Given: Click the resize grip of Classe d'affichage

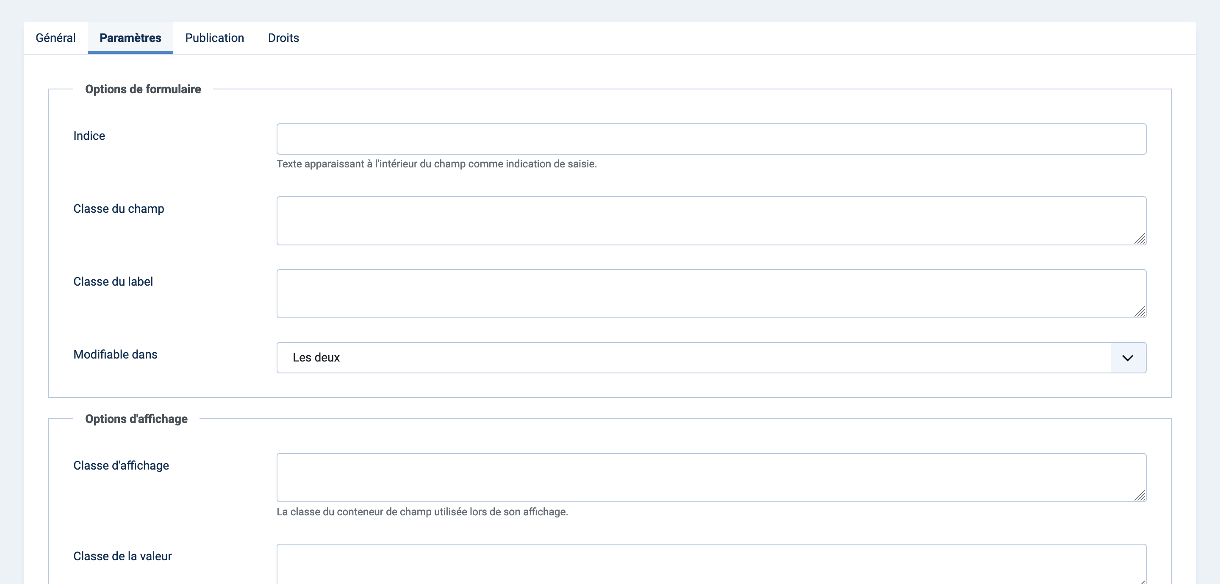Looking at the screenshot, I should 1140,495.
